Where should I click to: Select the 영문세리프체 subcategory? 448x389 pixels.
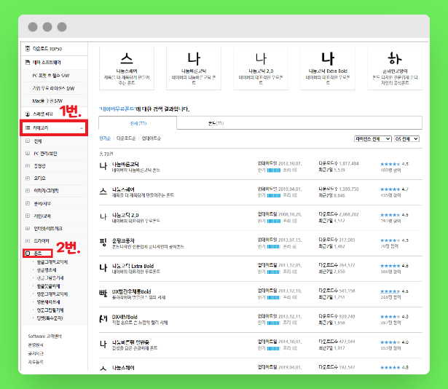[48, 302]
